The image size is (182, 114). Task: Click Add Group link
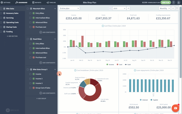(41, 98)
